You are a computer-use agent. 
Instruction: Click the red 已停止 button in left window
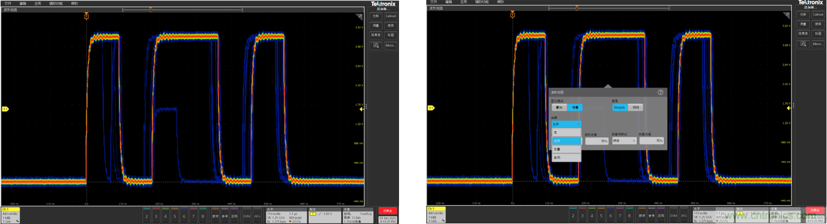pyautogui.click(x=388, y=211)
